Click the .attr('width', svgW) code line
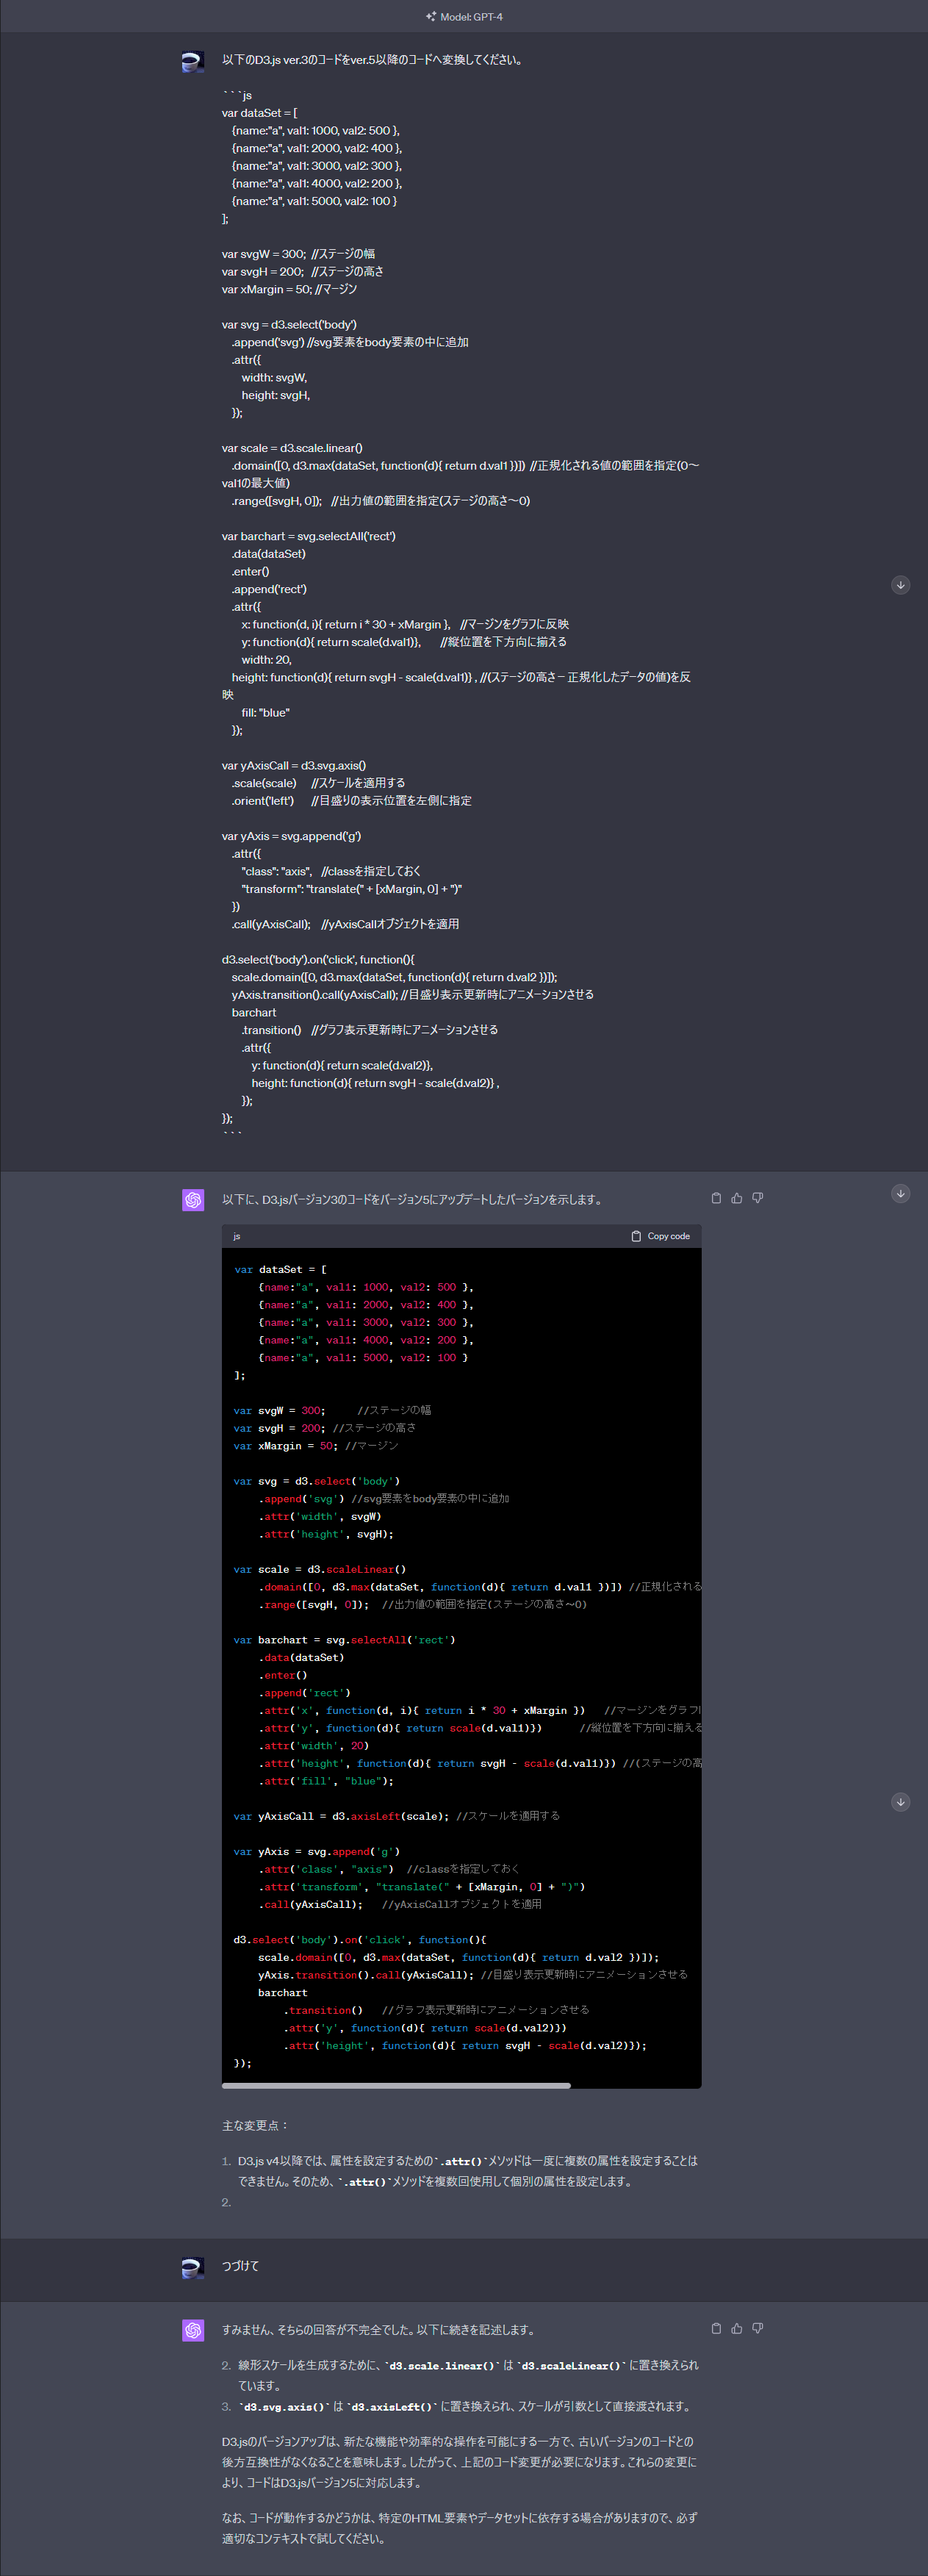 tap(320, 1517)
